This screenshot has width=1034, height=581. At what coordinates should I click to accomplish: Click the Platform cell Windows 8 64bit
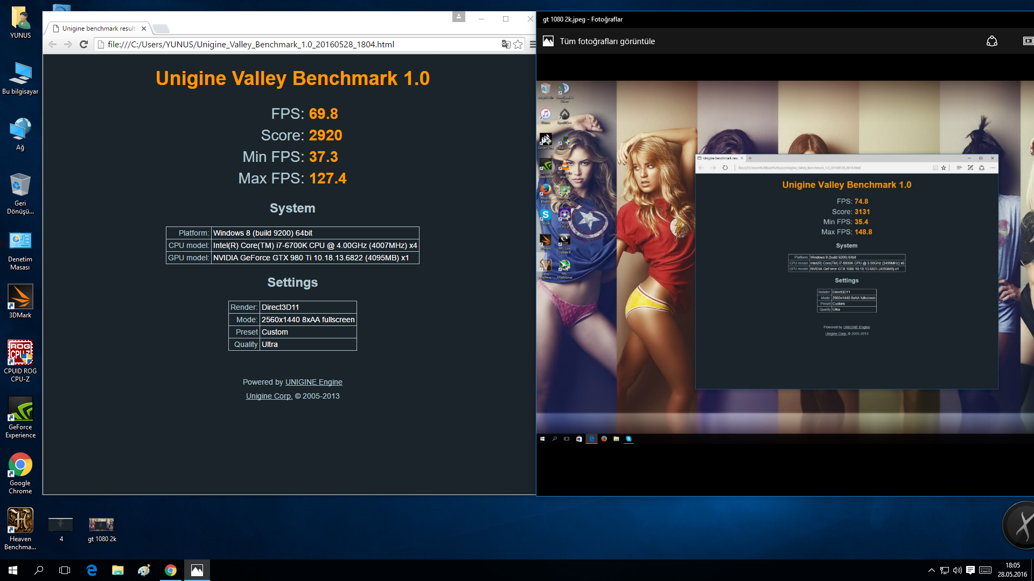[315, 233]
